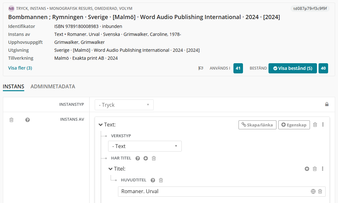Screen dimensions: 338x203
Task: Open the Bestånd count 40 badge
Action: 323,68
